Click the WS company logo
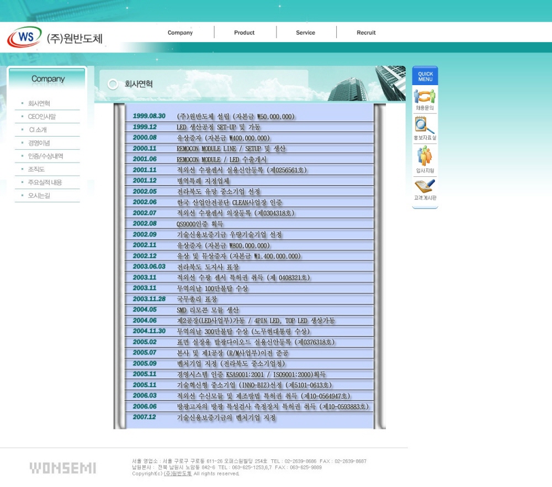552x487 pixels. point(24,38)
